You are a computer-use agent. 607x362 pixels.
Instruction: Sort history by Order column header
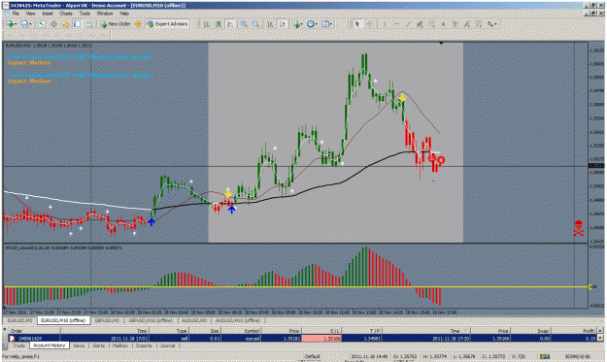pos(34,331)
